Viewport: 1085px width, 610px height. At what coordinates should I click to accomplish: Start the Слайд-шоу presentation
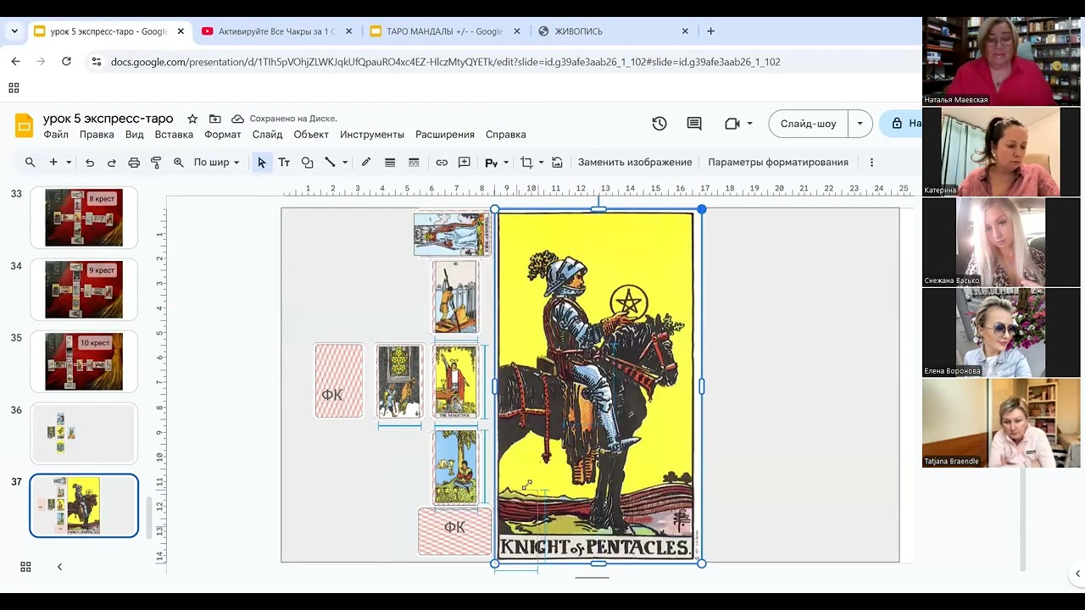coord(809,124)
